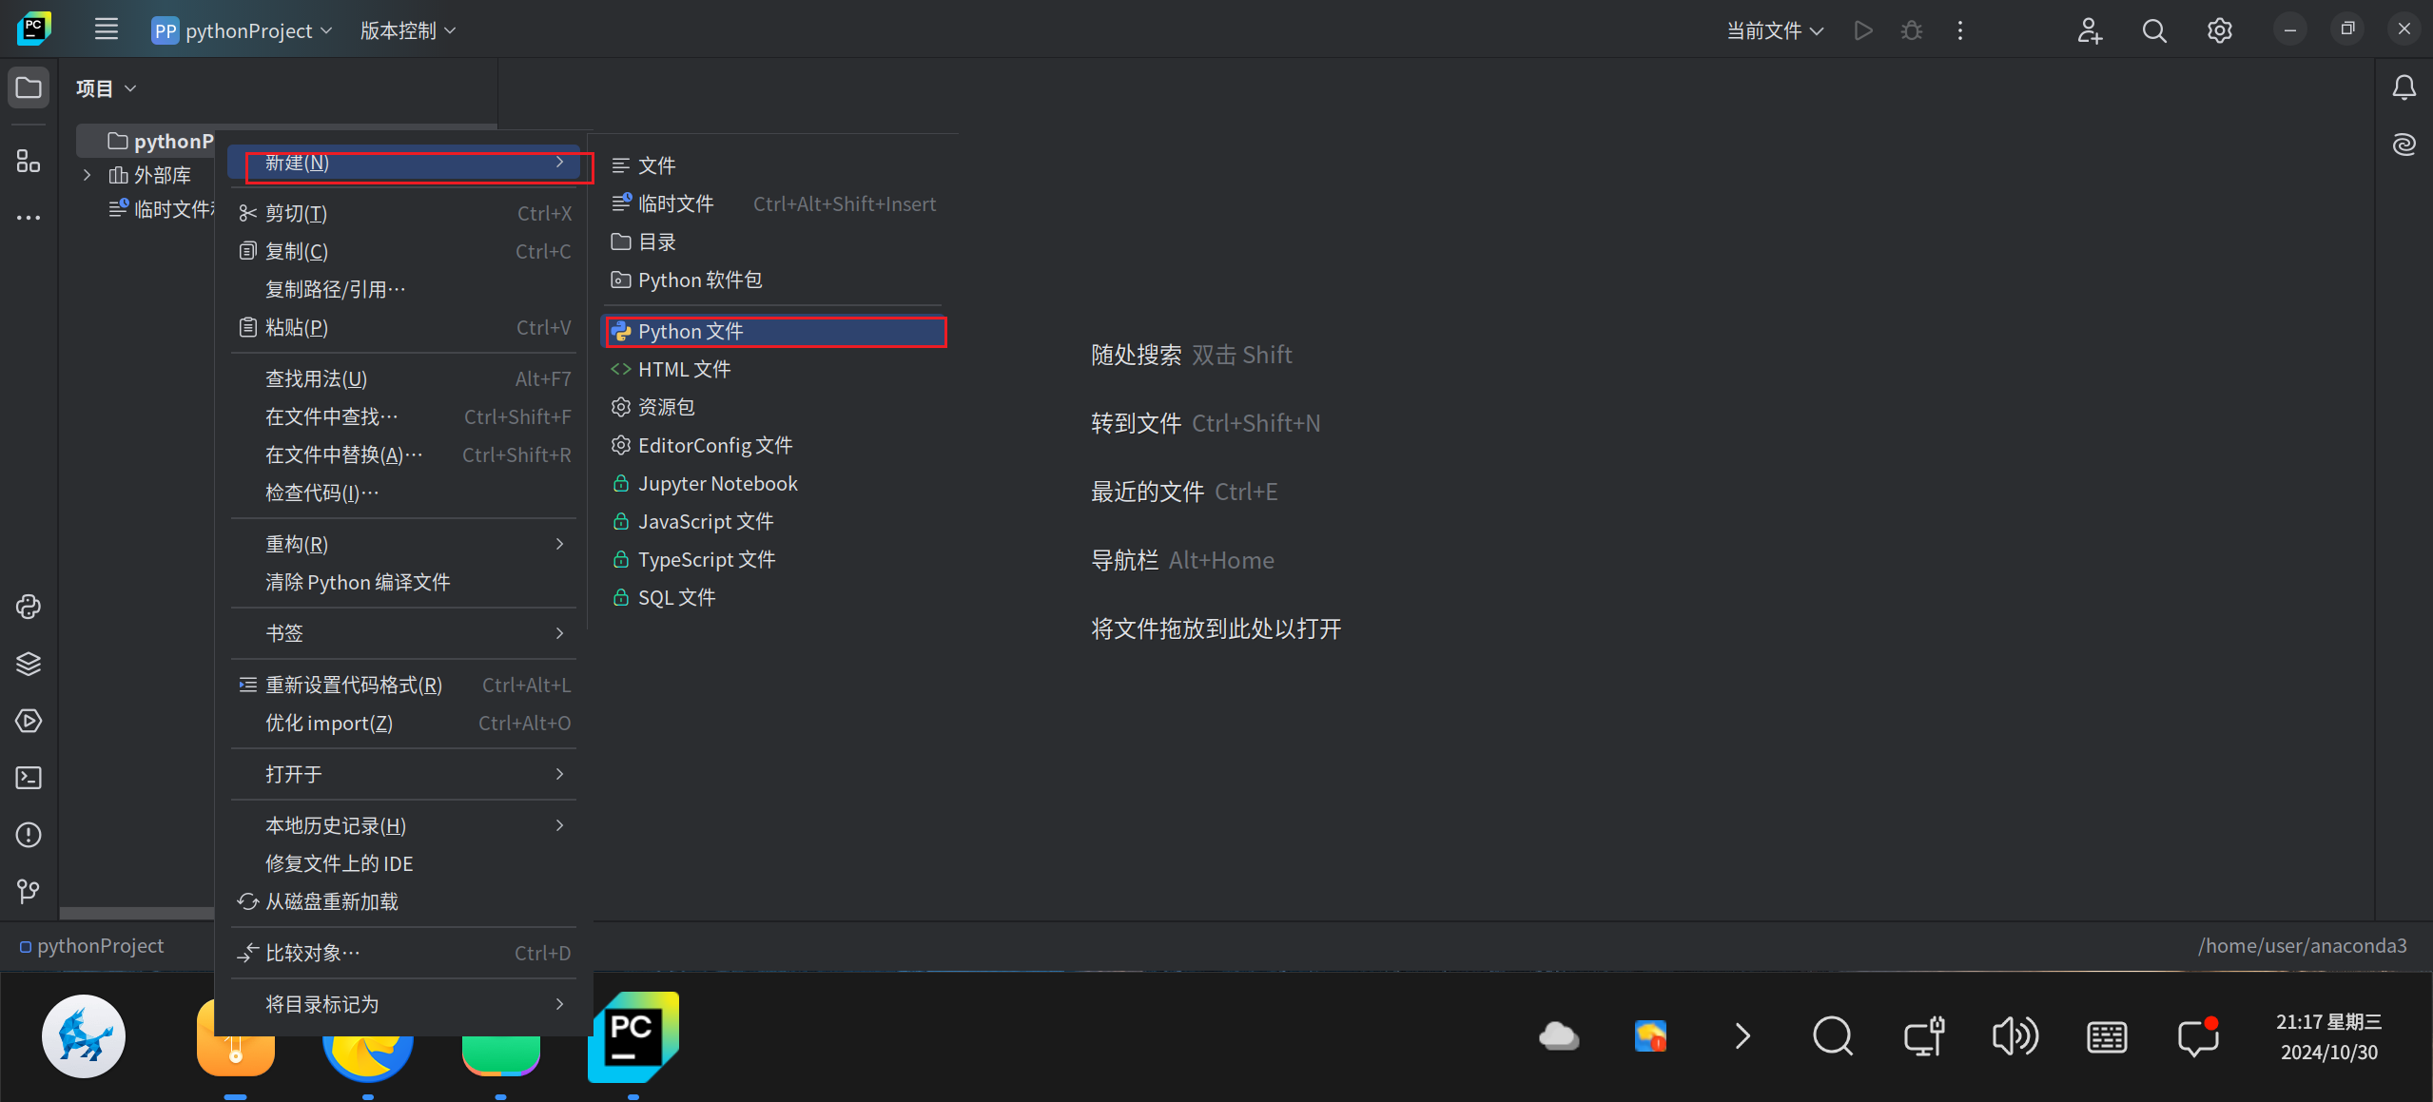Select 比较对象 menu item
This screenshot has height=1102, width=2433.
(x=403, y=953)
